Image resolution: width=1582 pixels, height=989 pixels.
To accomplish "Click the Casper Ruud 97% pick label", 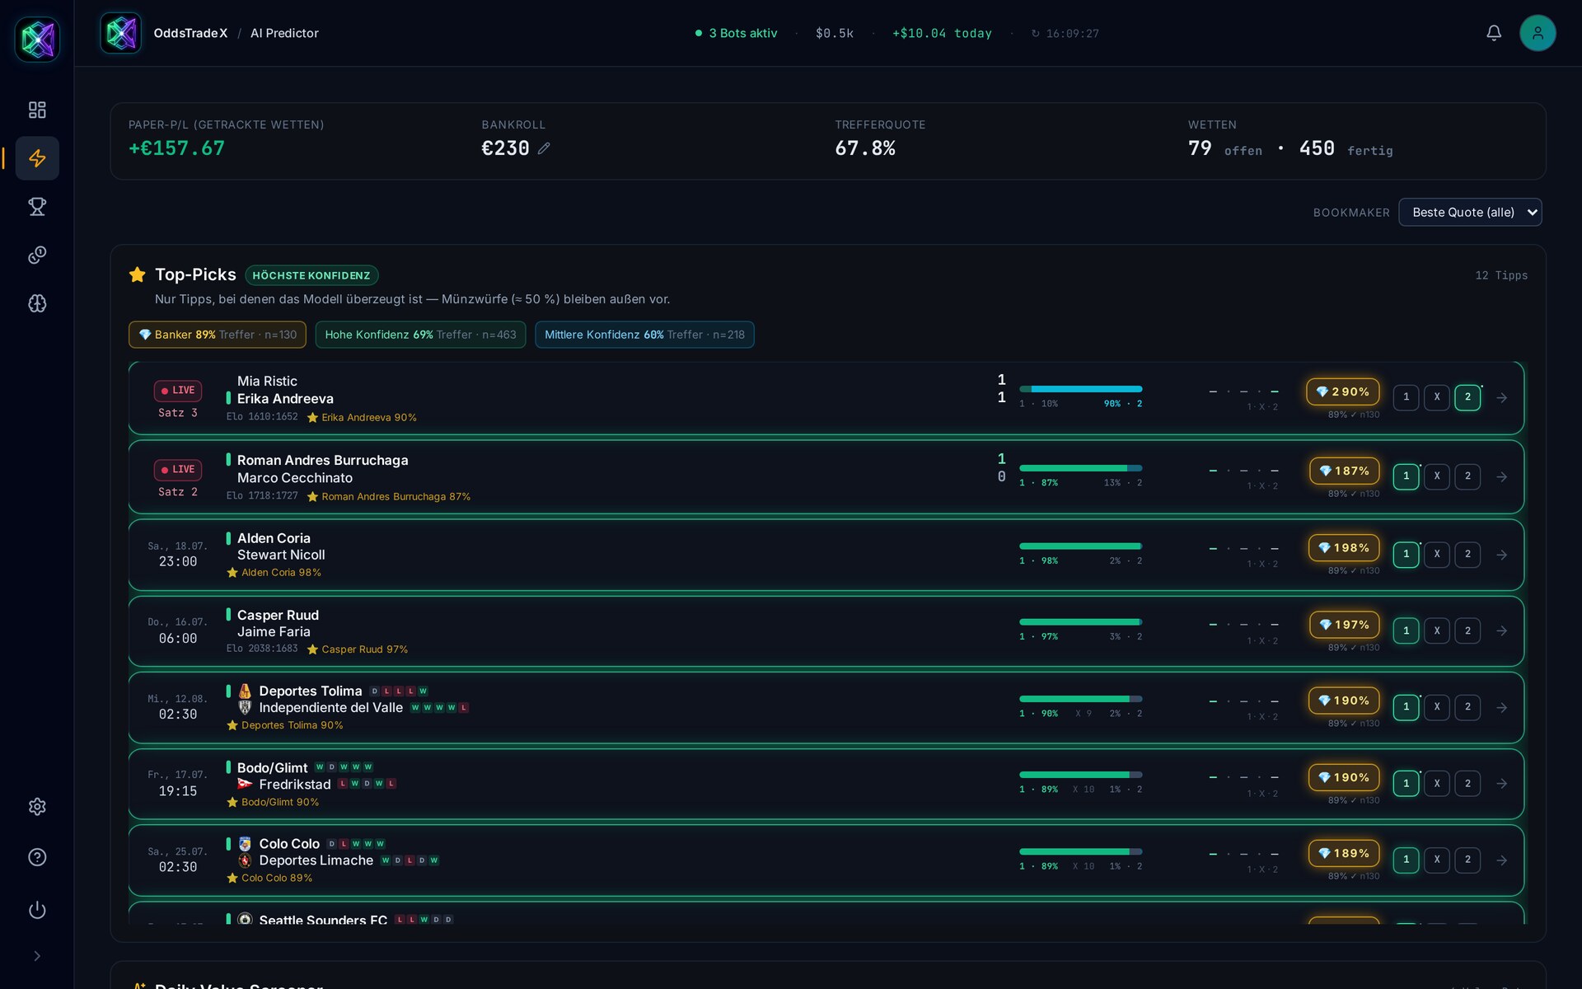I will coord(358,649).
